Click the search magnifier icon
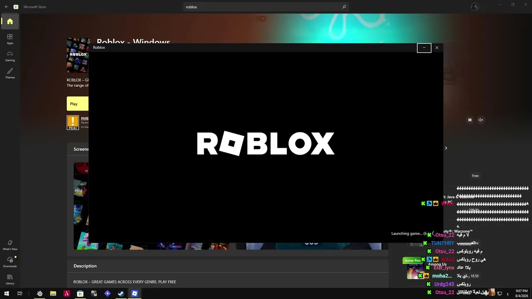This screenshot has height=299, width=532. [x=344, y=7]
